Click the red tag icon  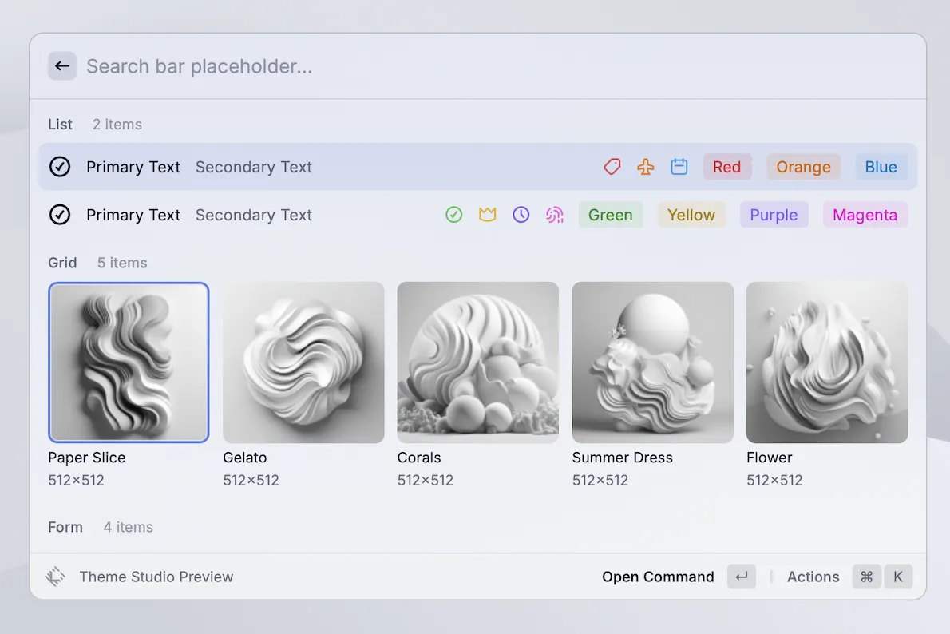tap(612, 167)
